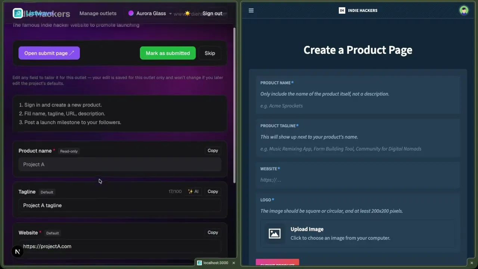
Task: Generate tagline with AI sparkle button
Action: coord(193,191)
